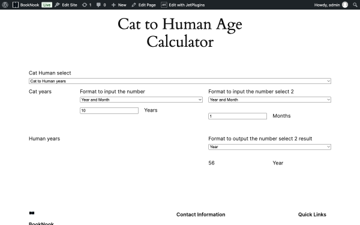The height and width of the screenshot is (225, 360).
Task: Click the result Year unit label
Action: tap(278, 163)
